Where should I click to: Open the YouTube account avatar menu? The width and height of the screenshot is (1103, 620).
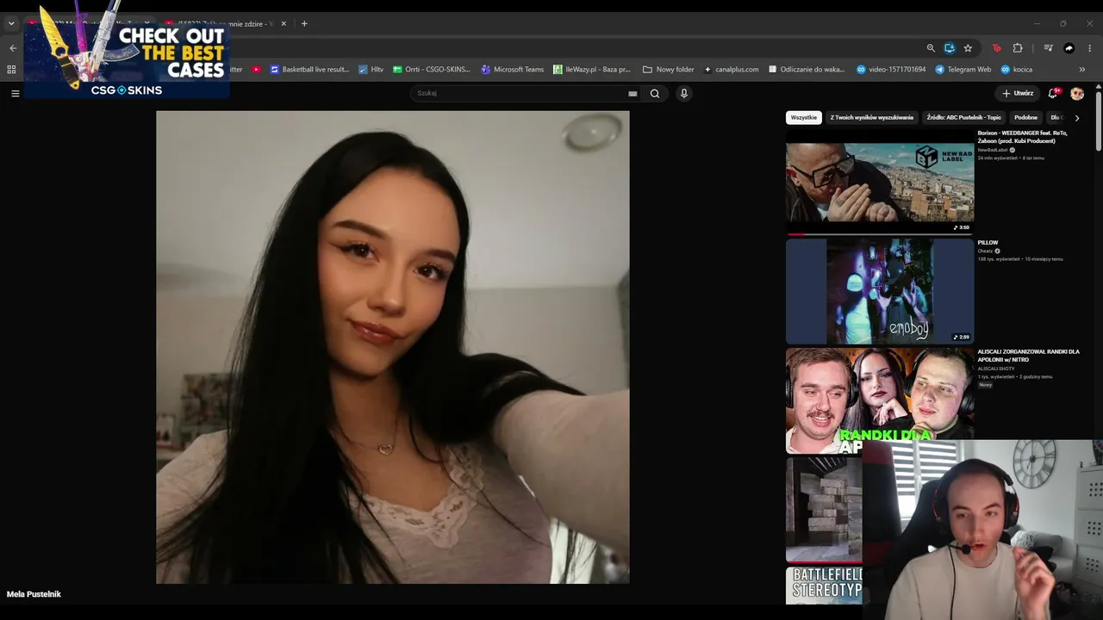[1077, 93]
